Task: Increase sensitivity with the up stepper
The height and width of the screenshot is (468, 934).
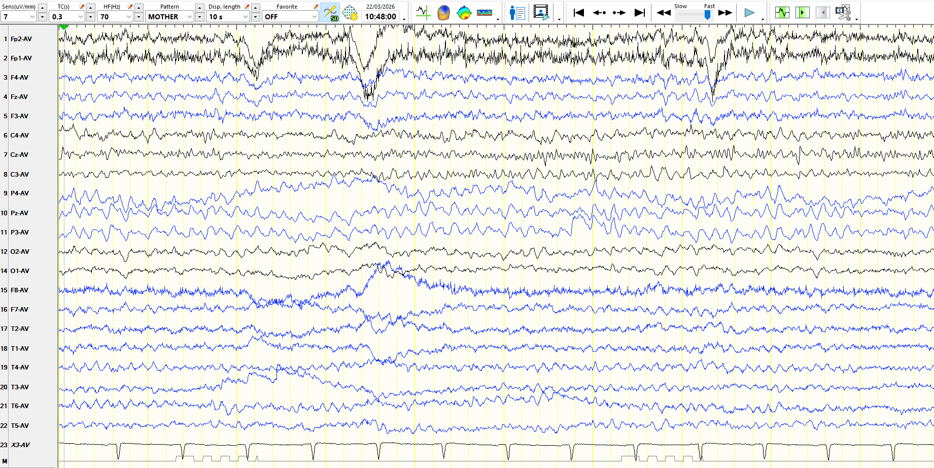Action: pyautogui.click(x=42, y=8)
